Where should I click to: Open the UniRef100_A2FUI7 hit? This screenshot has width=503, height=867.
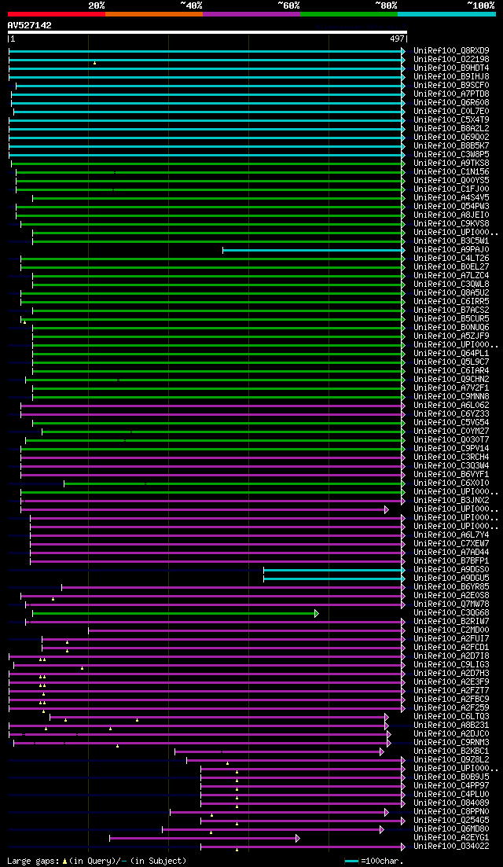(x=451, y=639)
